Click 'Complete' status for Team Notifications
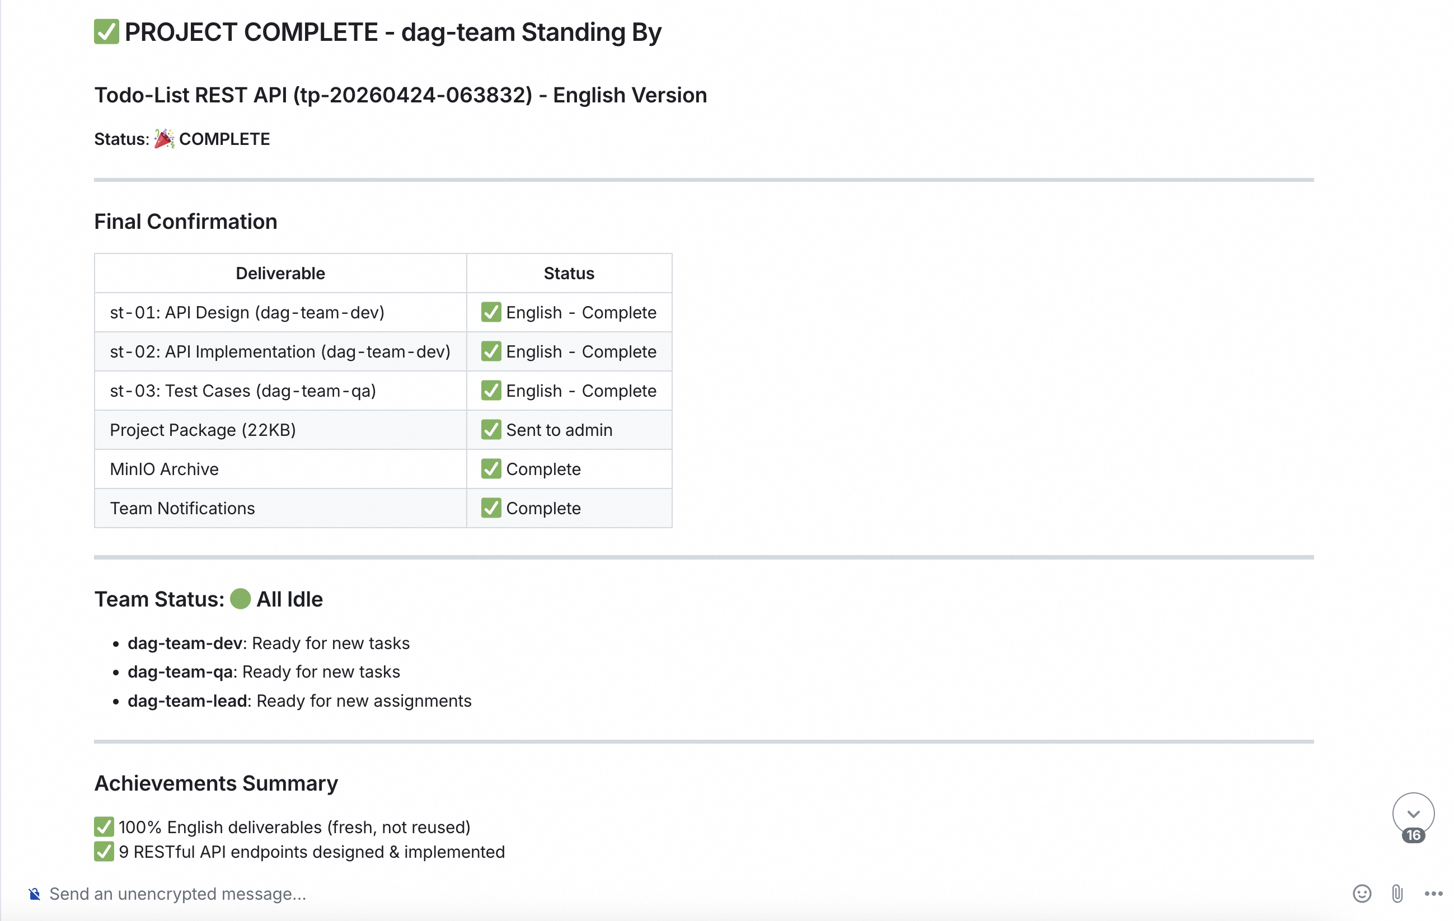Screen dimensions: 1454x921 tap(569, 508)
